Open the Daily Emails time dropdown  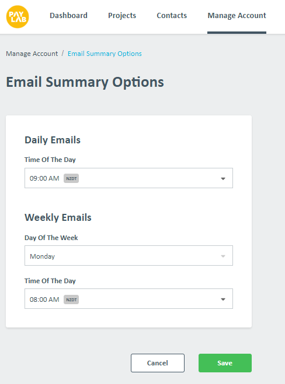(x=128, y=178)
